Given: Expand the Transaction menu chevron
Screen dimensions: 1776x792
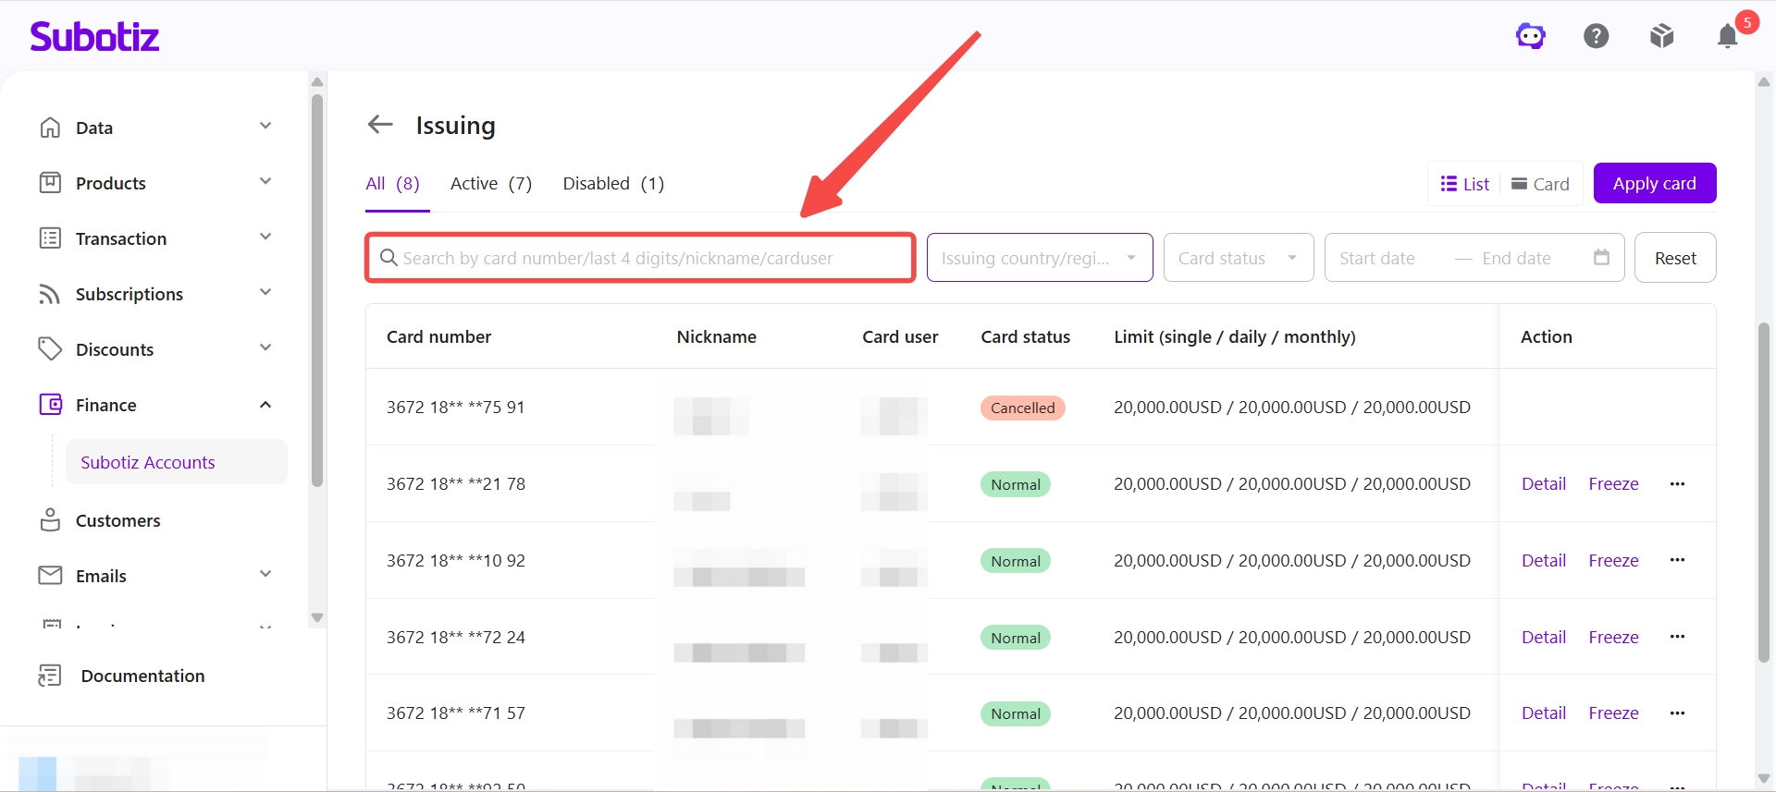Looking at the screenshot, I should (265, 237).
